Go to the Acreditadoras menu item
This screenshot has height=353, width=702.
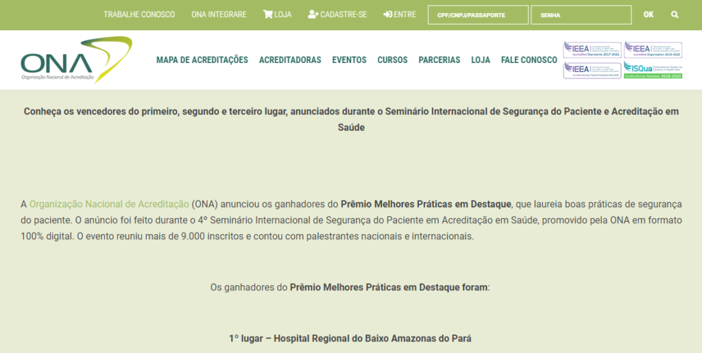pyautogui.click(x=290, y=60)
